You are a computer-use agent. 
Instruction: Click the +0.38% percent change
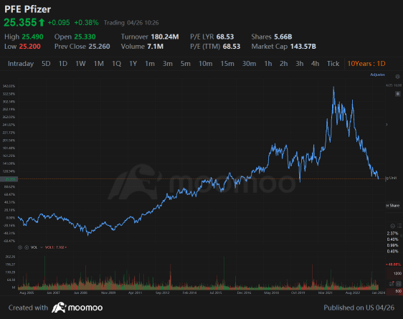click(x=86, y=23)
